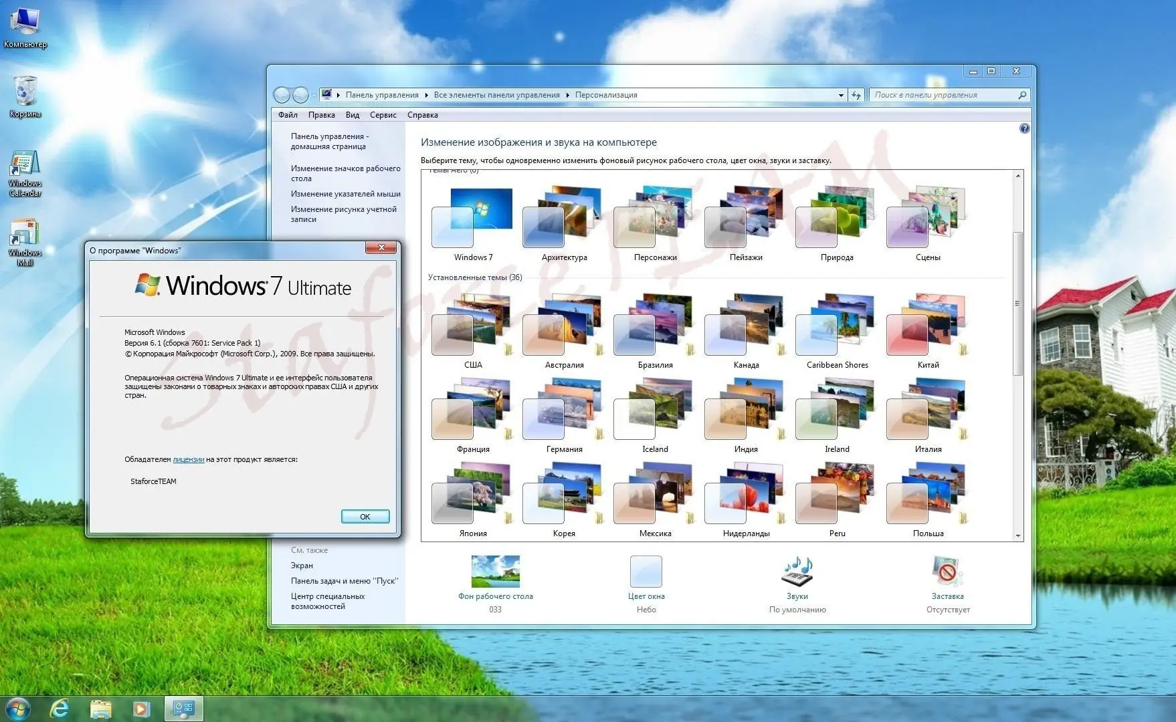Open recent pages dropdown near back buttons
This screenshot has width=1176, height=722.
[313, 96]
